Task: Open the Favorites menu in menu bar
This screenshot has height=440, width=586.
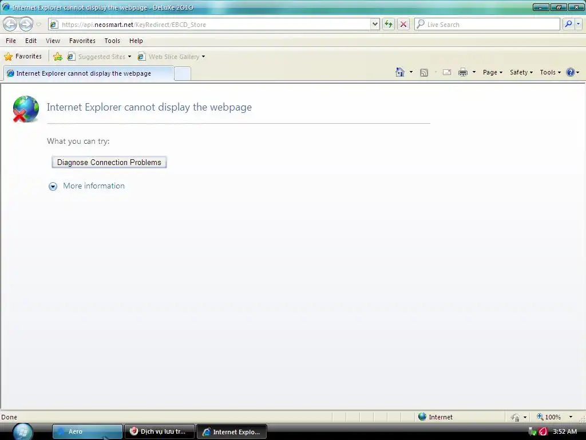Action: coord(82,41)
